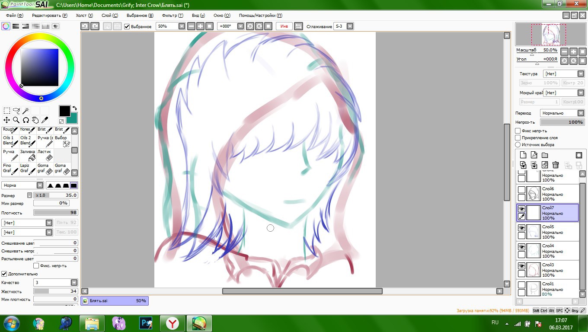The image size is (588, 332).
Task: Open the Переход blend mode dropdown
Action: tap(581, 113)
